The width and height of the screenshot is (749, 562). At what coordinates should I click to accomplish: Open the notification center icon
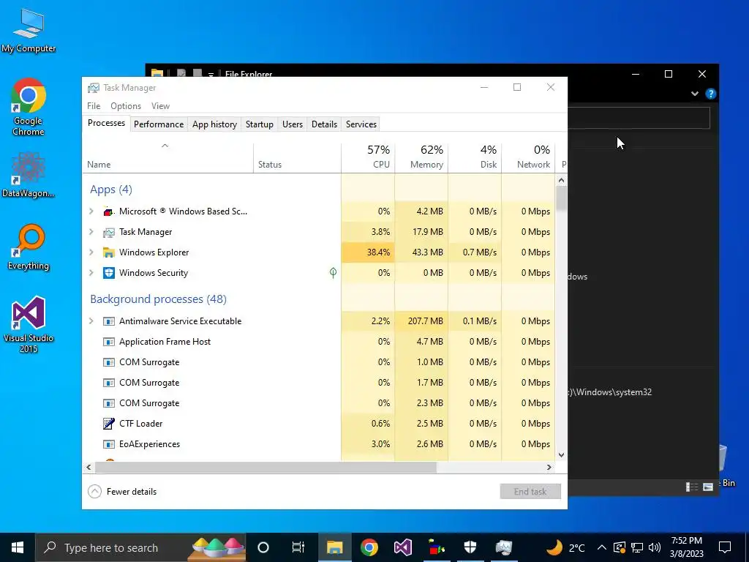click(725, 547)
